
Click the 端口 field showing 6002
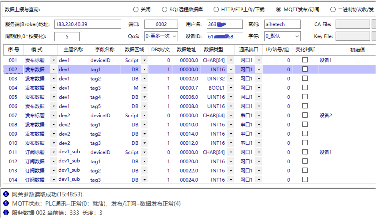(x=161, y=24)
